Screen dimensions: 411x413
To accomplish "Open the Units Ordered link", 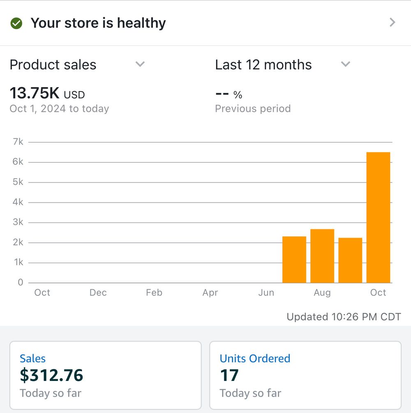I will (x=255, y=358).
